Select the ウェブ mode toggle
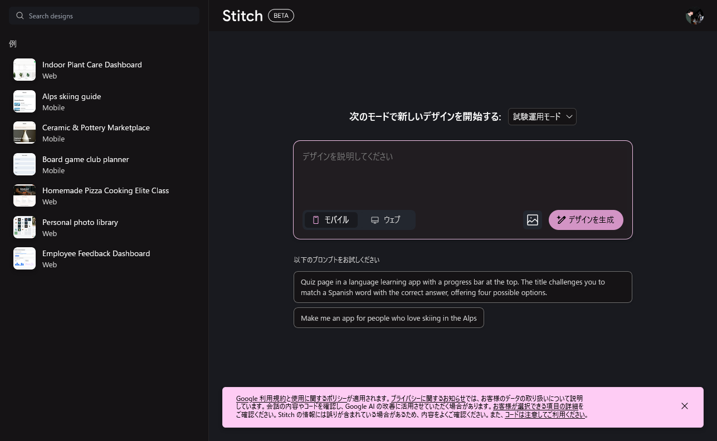Screen dimensions: 717x441 click(x=386, y=220)
